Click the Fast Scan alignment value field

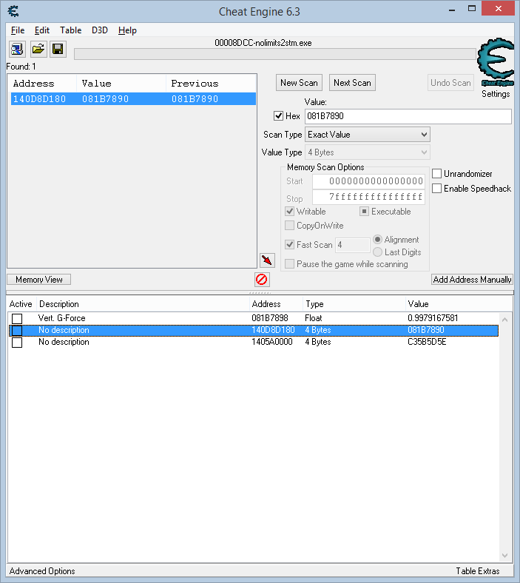[352, 245]
